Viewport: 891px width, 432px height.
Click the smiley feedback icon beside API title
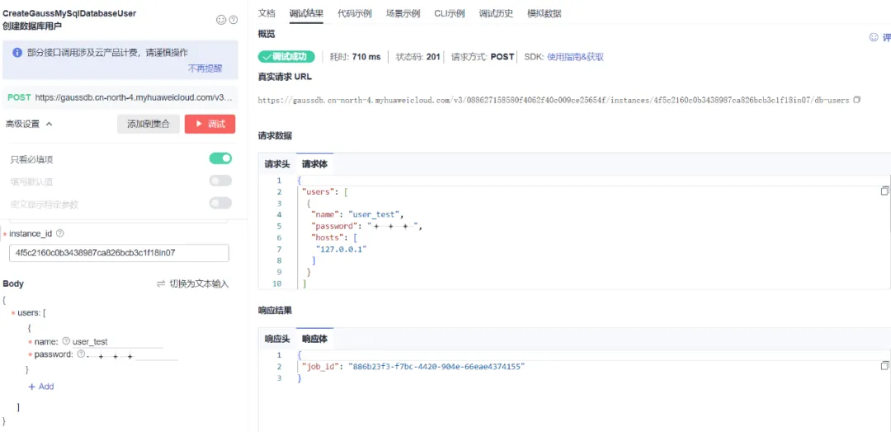221,20
